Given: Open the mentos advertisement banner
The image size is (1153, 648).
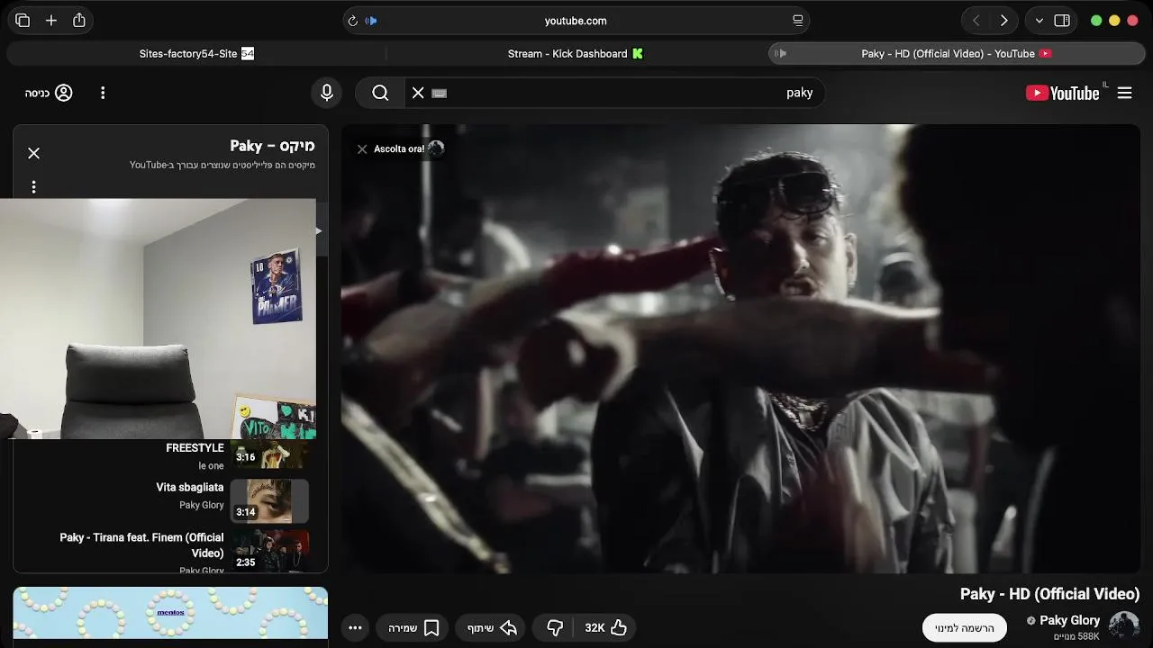Looking at the screenshot, I should [170, 613].
